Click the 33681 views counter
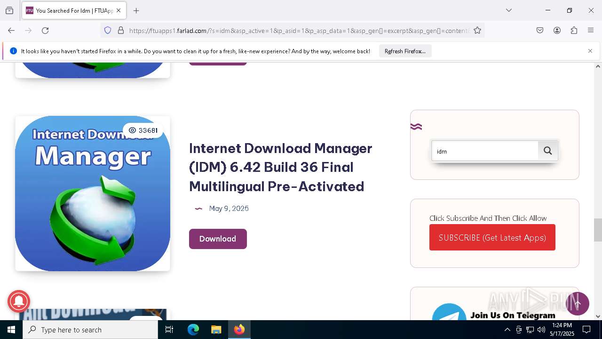This screenshot has height=339, width=602. tap(143, 130)
